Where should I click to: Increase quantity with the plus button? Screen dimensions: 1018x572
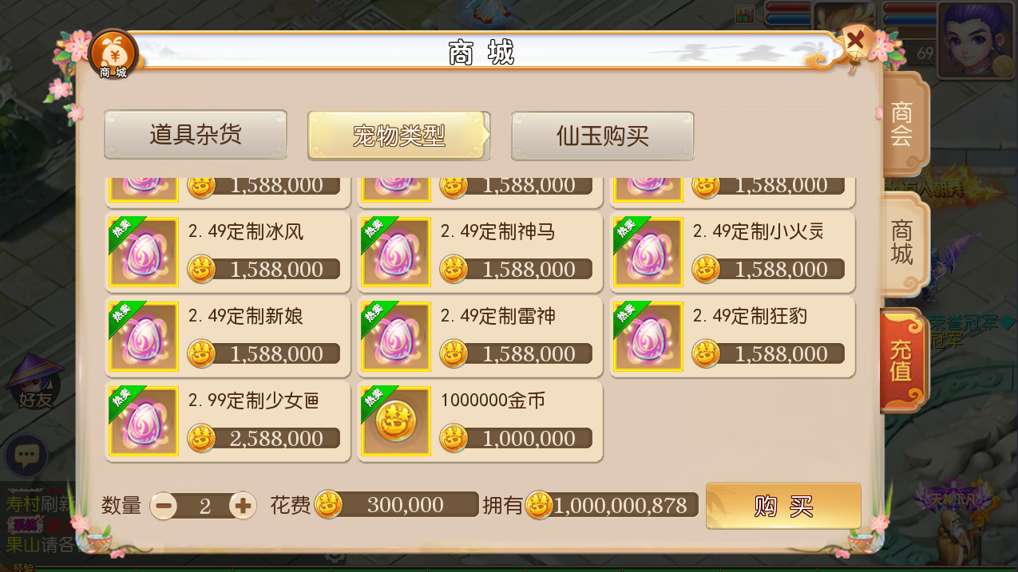coord(243,505)
